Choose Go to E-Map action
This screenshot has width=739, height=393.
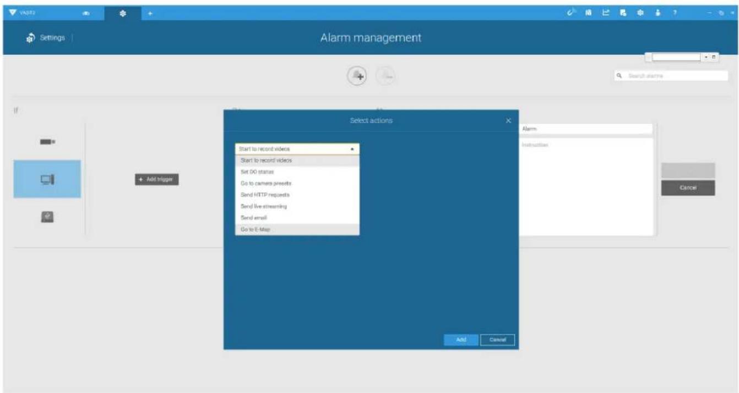[x=297, y=230]
